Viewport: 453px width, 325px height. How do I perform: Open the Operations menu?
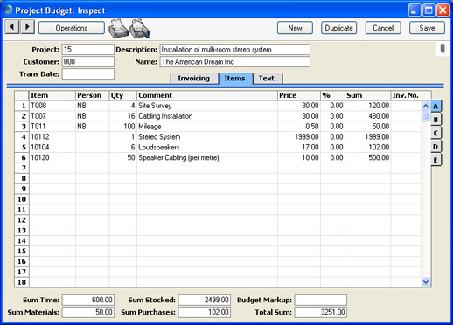point(72,28)
